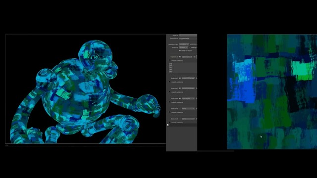The height and width of the screenshot is (178, 317).
Task: Toggle the Selector 1 checkbox
Action: (180, 57)
